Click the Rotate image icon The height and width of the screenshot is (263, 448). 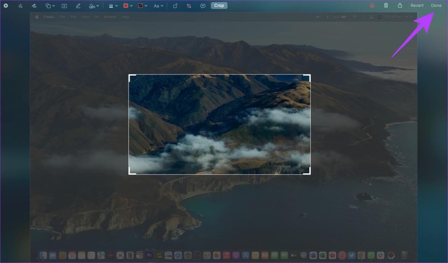pos(176,6)
